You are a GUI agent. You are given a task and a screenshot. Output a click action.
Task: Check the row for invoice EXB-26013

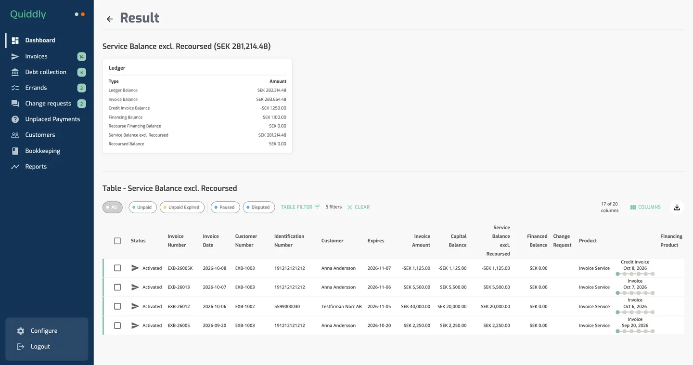117,287
